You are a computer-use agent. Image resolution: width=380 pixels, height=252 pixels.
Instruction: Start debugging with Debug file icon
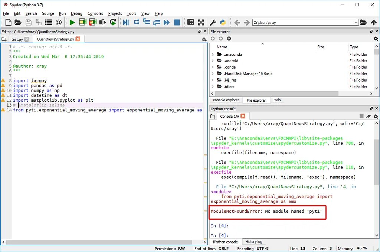126,23
